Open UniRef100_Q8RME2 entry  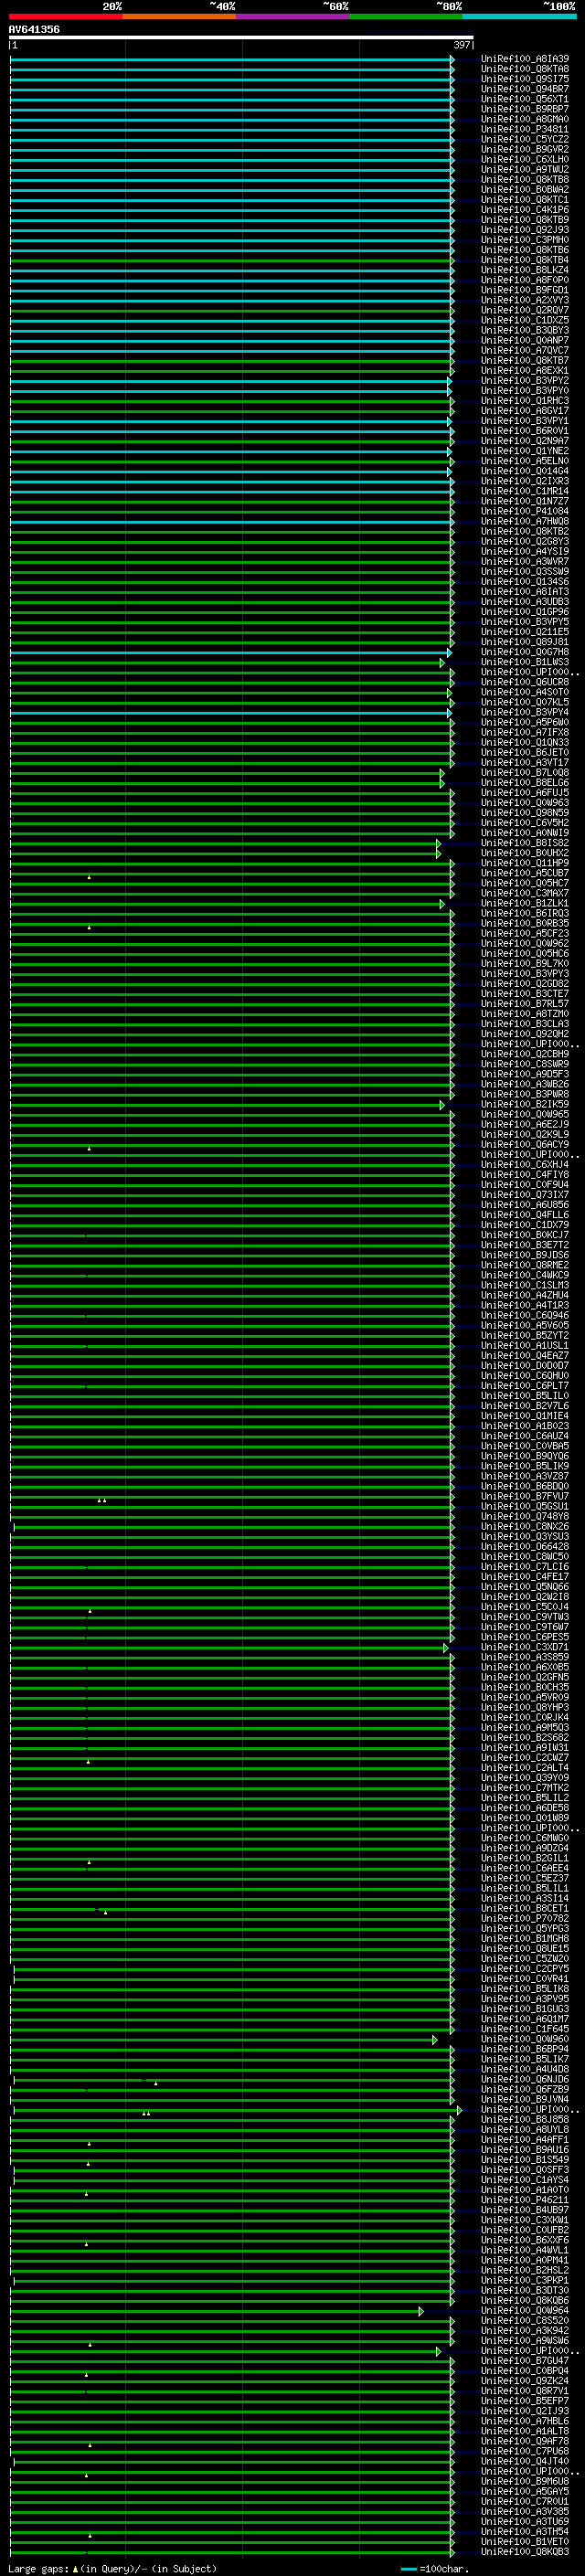coord(525,1265)
